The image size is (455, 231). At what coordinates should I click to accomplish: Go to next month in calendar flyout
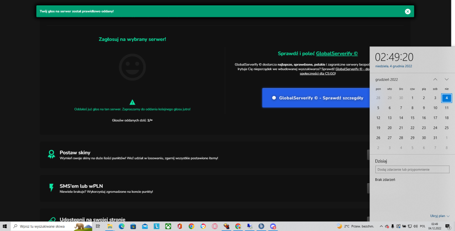(447, 80)
